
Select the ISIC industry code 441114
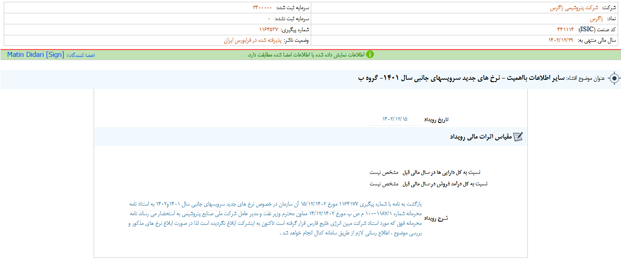(x=565, y=29)
